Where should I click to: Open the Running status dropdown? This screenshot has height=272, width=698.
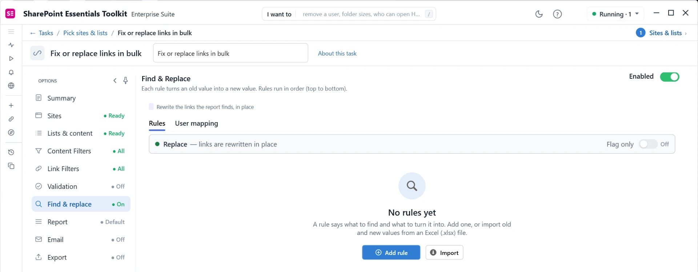click(x=615, y=14)
